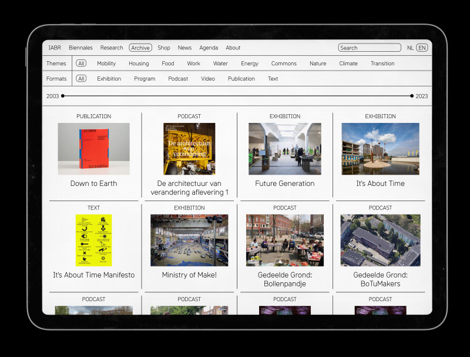Filter by Housing theme
This screenshot has width=470, height=357.
(139, 64)
